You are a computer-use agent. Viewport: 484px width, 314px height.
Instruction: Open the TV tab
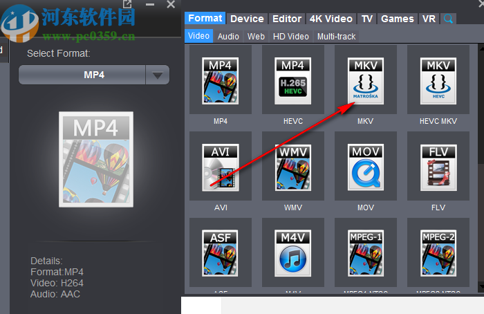[x=366, y=19]
